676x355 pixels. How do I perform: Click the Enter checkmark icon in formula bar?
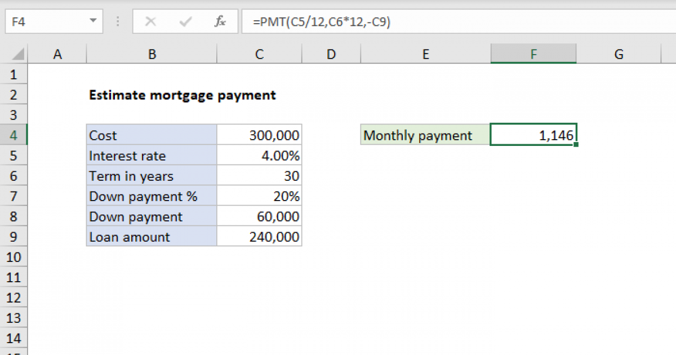click(x=185, y=22)
